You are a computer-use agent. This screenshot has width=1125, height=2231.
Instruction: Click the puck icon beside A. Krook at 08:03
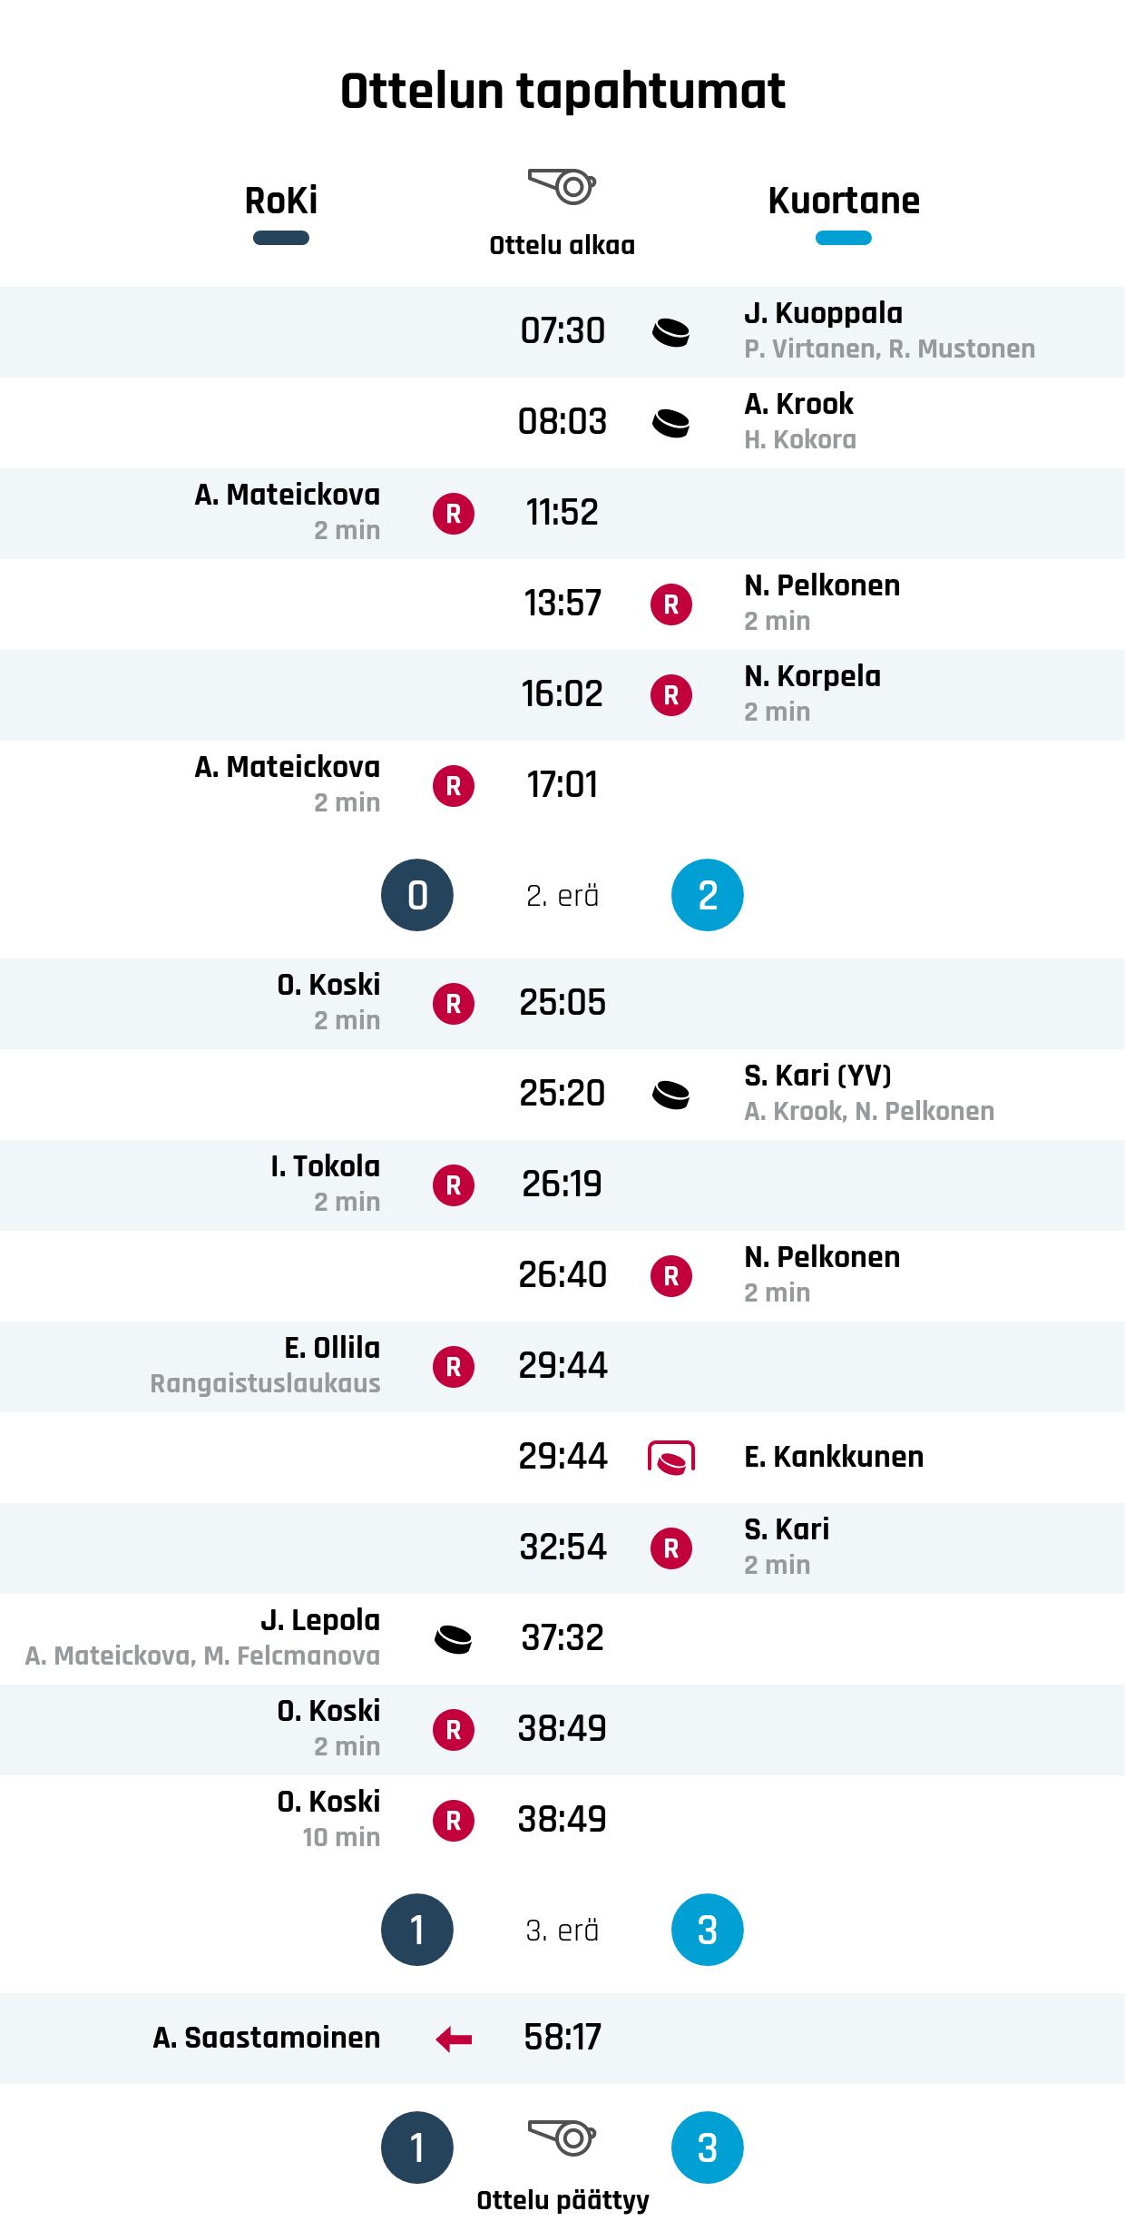pyautogui.click(x=670, y=423)
